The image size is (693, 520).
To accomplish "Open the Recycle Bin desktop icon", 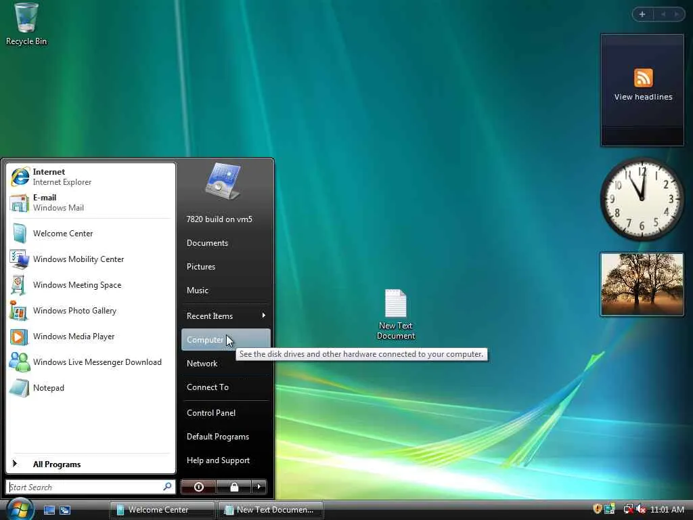I will pyautogui.click(x=26, y=24).
